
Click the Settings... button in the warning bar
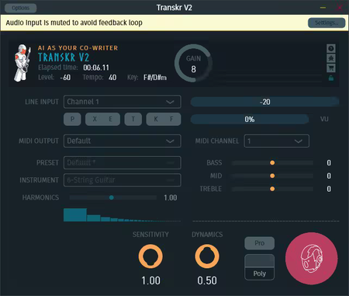pos(327,23)
